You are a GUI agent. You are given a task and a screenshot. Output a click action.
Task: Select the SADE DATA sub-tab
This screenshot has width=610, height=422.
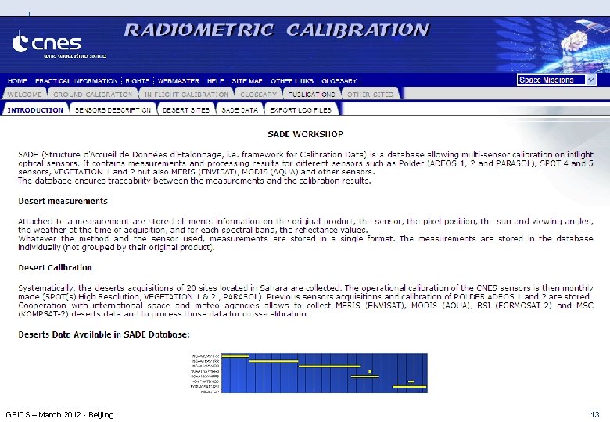239,110
